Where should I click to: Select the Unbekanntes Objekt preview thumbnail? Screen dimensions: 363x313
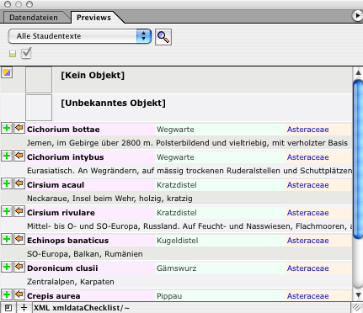(39, 108)
